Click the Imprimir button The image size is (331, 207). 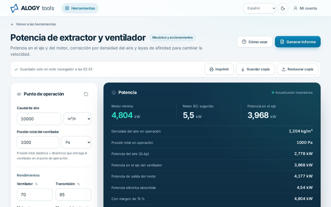219,69
